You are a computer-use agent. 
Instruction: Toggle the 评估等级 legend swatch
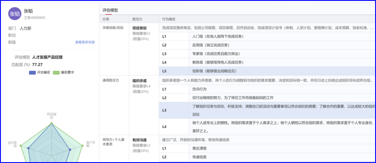tap(32, 72)
